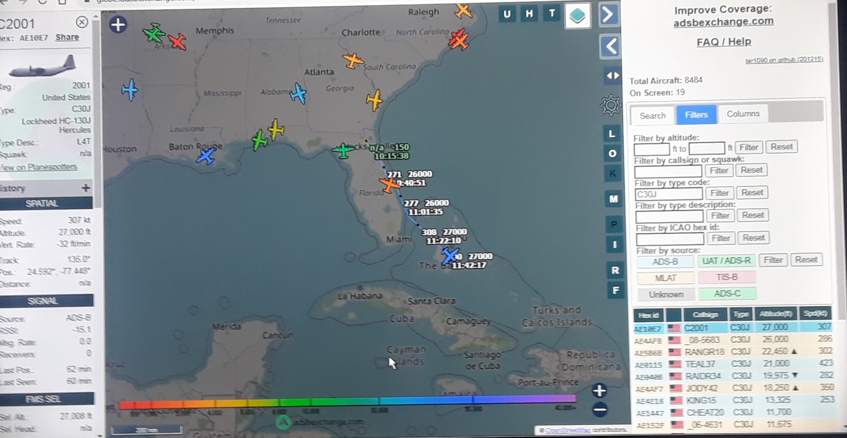Select the UAT / ADS-R source swatch
Image resolution: width=847 pixels, height=438 pixels.
pyautogui.click(x=727, y=261)
